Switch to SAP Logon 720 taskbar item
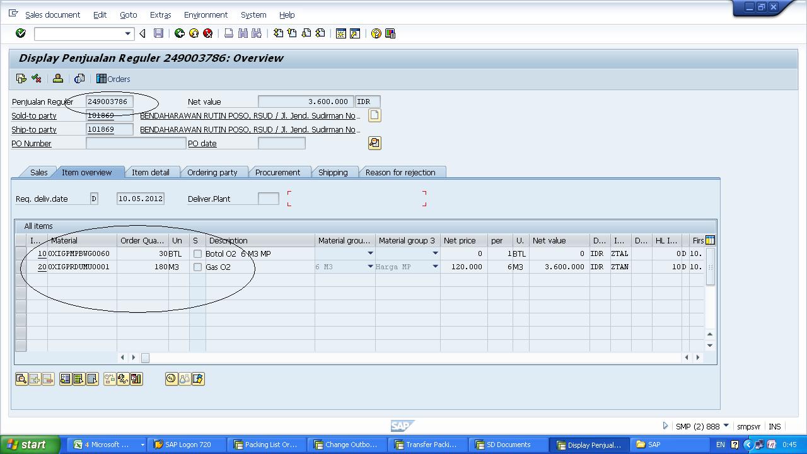 (188, 445)
